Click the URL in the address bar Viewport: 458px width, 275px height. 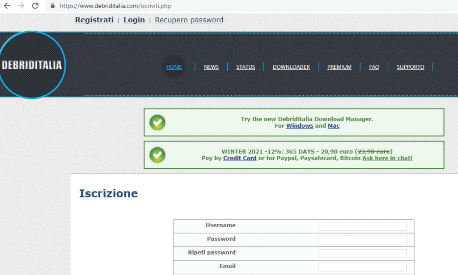coord(115,6)
